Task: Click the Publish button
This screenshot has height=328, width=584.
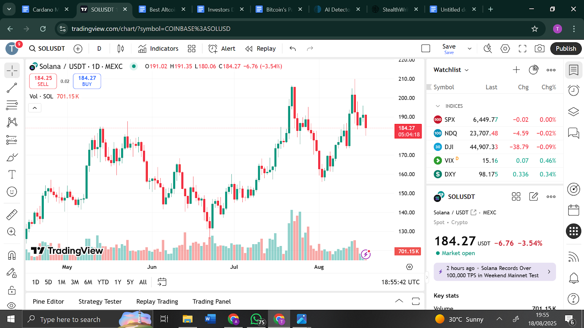Action: click(x=565, y=48)
